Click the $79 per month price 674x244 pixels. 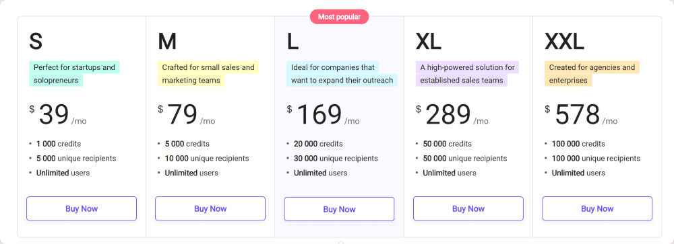187,115
